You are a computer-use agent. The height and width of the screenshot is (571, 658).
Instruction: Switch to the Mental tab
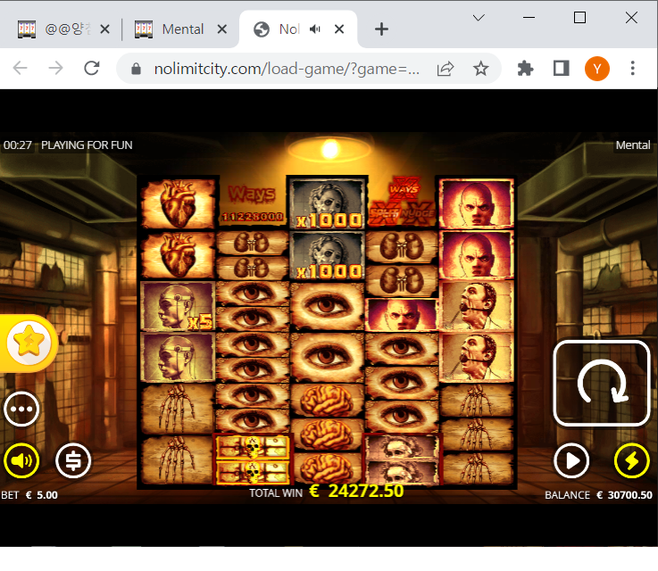(170, 29)
